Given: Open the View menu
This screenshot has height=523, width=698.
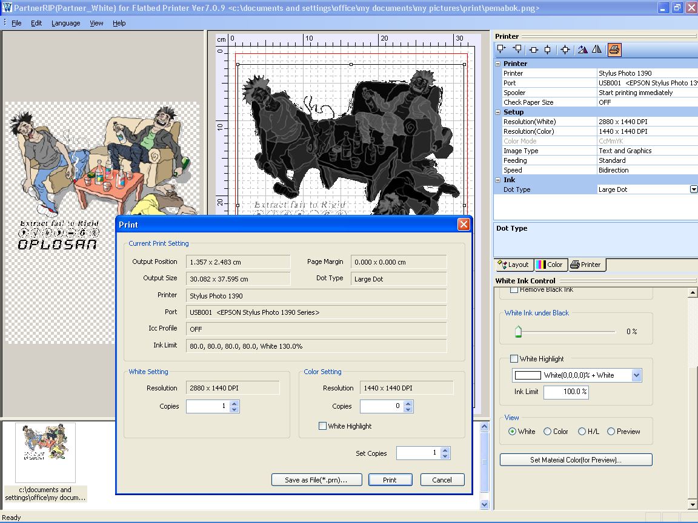Looking at the screenshot, I should pyautogui.click(x=96, y=23).
